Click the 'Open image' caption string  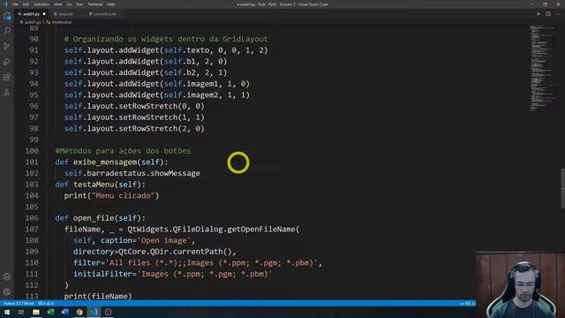164,240
